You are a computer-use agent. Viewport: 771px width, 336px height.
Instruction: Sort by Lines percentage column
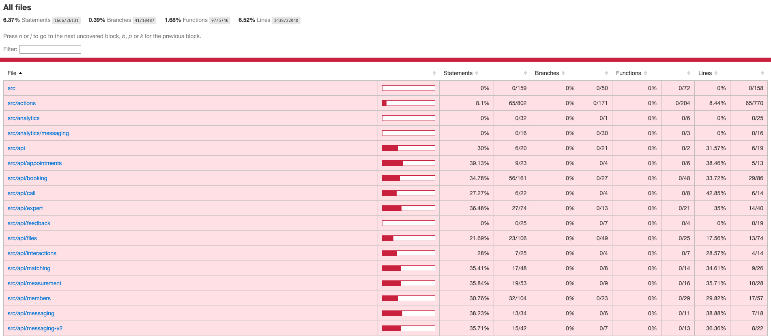click(x=708, y=73)
